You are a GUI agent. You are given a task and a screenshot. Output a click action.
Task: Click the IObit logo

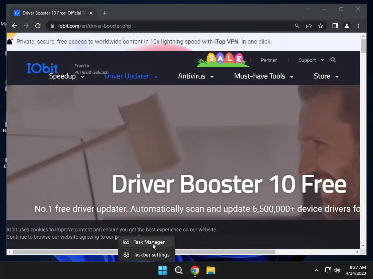(x=42, y=68)
